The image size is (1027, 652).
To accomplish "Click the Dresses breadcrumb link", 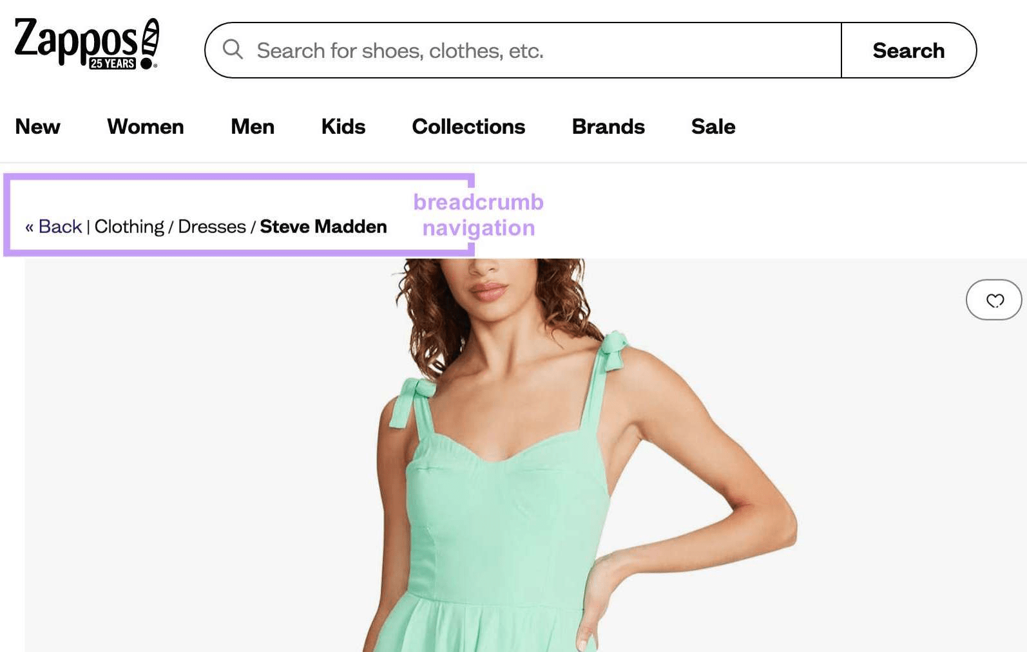I will click(x=212, y=227).
